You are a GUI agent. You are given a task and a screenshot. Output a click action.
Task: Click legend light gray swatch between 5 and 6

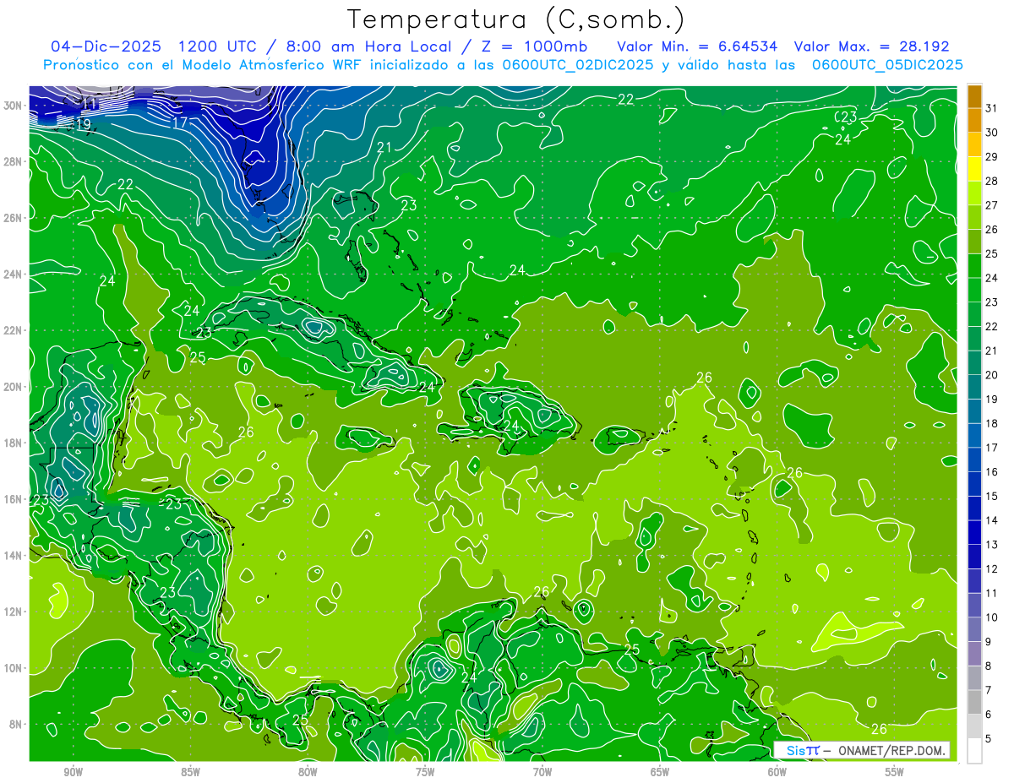(x=974, y=727)
